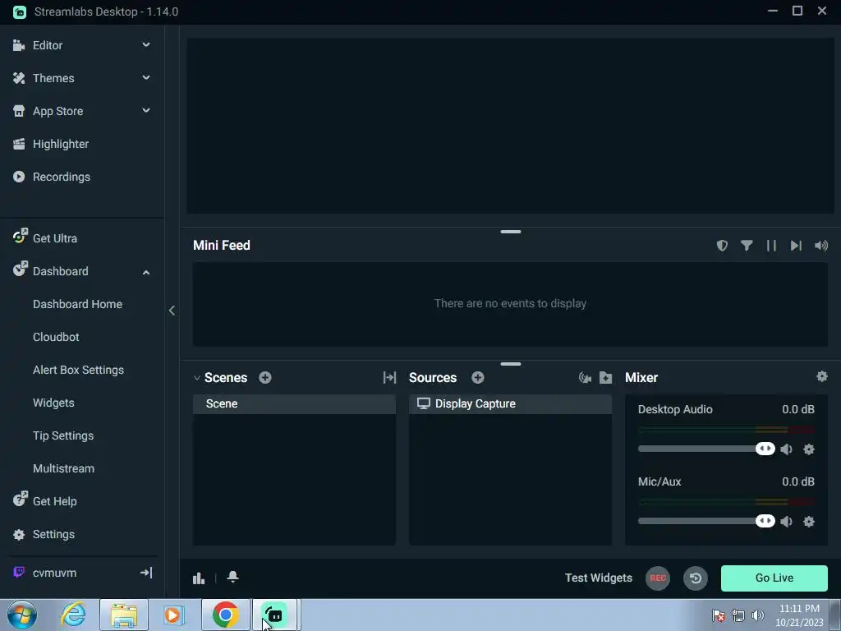Toggle the replay buffer button
The width and height of the screenshot is (841, 631).
pyautogui.click(x=696, y=578)
